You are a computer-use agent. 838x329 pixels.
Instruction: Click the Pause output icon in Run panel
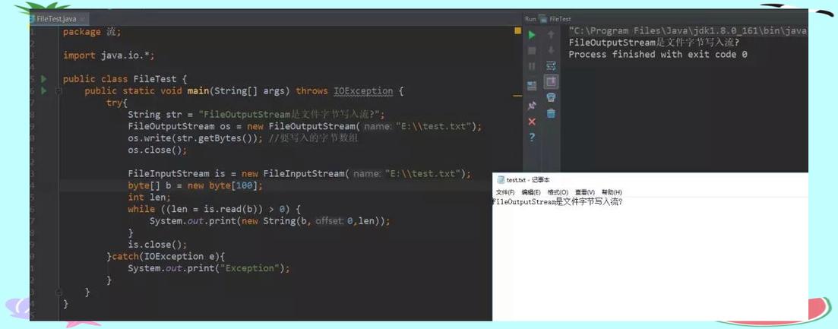point(532,67)
